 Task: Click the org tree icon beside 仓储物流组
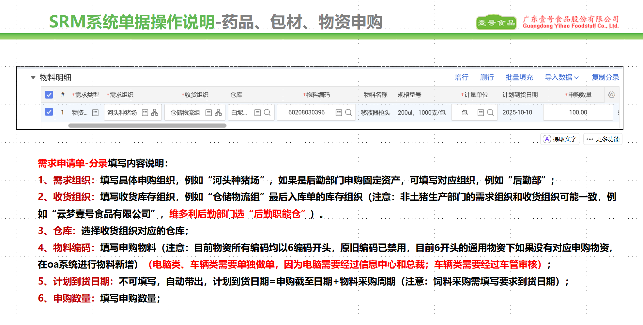[218, 113]
